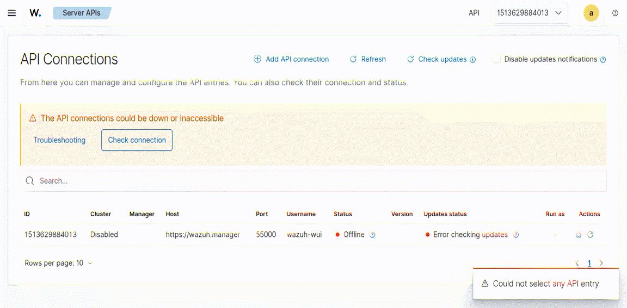Click username wazuh-wui
This screenshot has height=308, width=627.
click(x=304, y=235)
